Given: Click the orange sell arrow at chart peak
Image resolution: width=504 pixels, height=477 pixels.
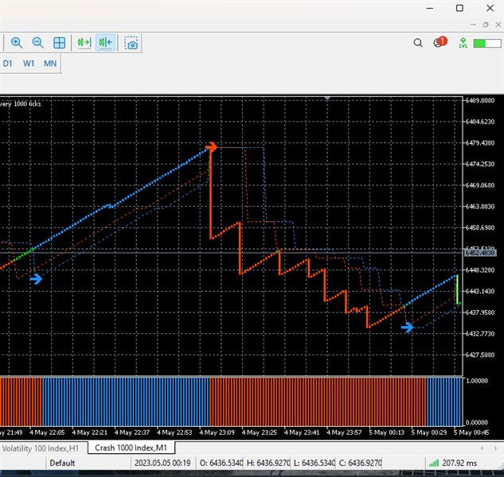Looking at the screenshot, I should pyautogui.click(x=212, y=147).
